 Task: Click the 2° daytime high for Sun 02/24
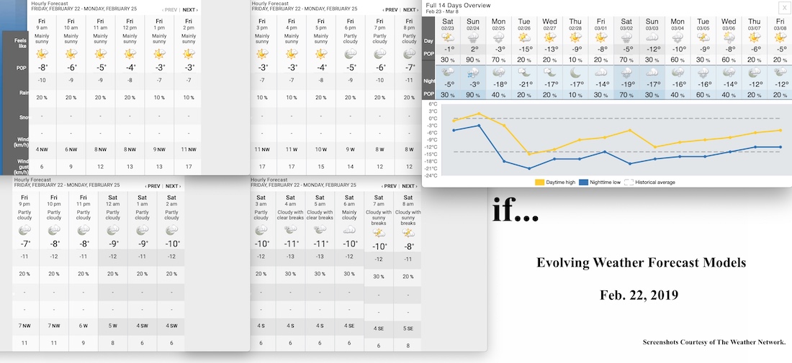[473, 50]
